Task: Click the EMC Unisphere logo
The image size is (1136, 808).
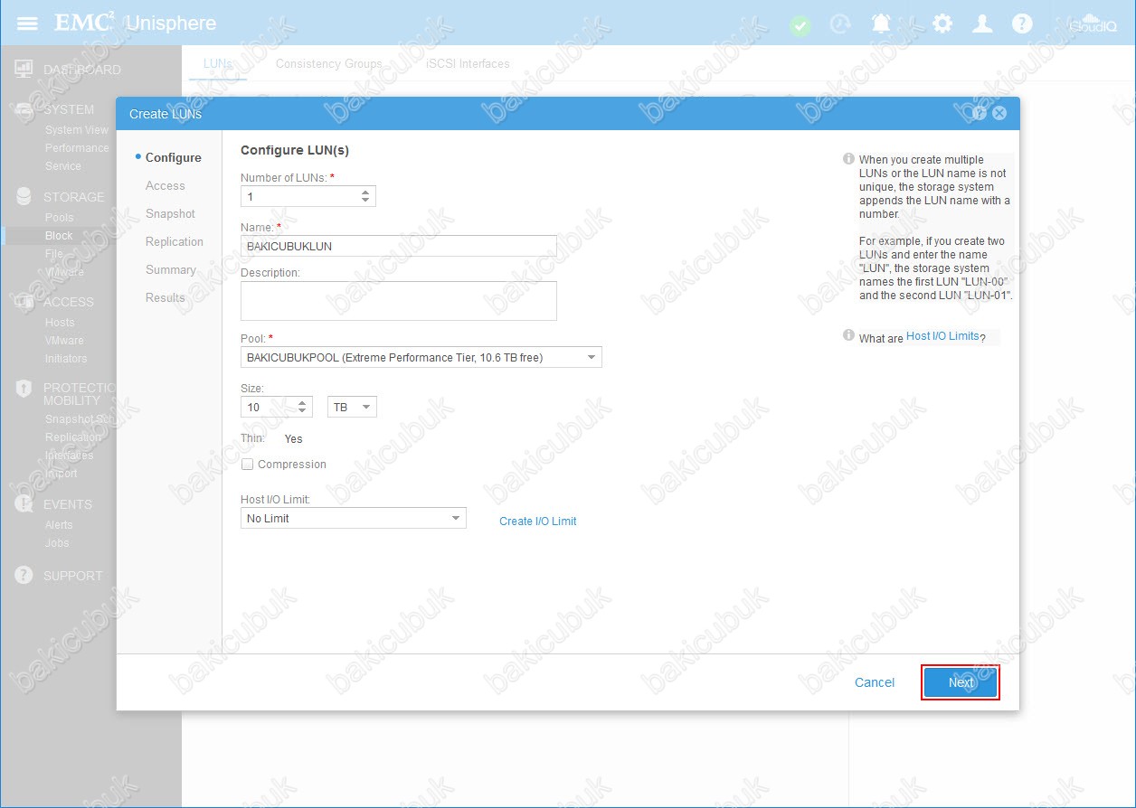Action: tap(136, 23)
